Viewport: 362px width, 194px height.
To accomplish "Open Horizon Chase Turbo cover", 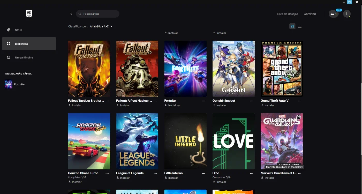I will pyautogui.click(x=89, y=141).
